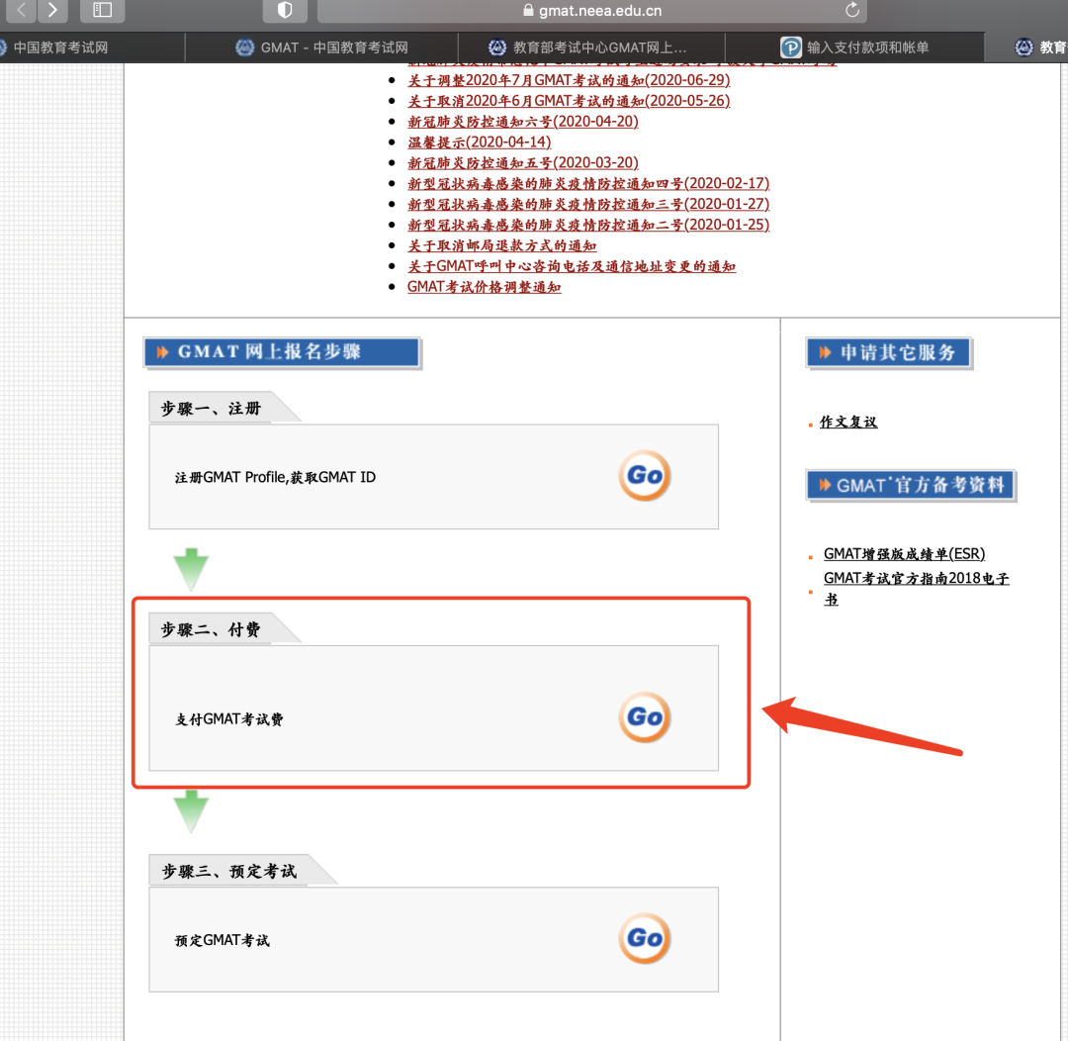Click the Go button for 预定GMAT考试
Viewport: 1068px width, 1041px height.
coord(645,938)
